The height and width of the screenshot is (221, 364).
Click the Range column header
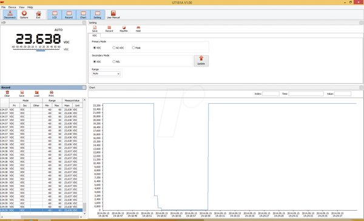(52, 100)
